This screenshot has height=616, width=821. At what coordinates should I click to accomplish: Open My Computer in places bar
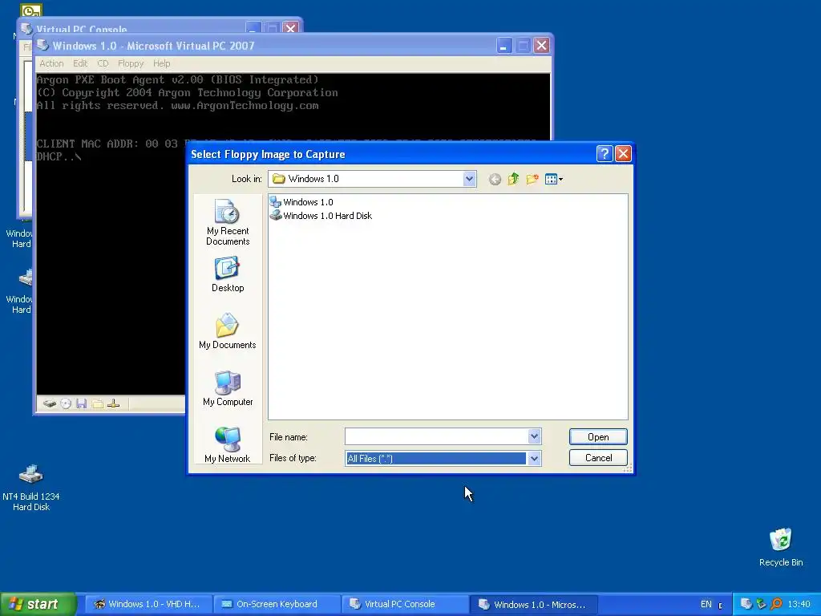tap(227, 388)
